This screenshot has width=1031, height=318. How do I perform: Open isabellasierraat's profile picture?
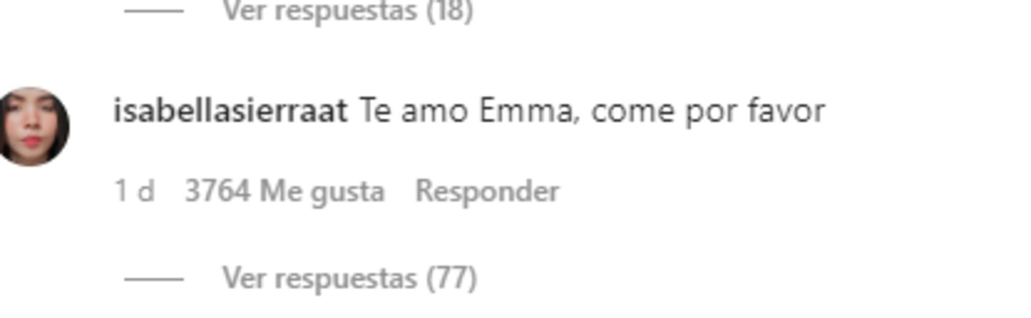[x=34, y=127]
